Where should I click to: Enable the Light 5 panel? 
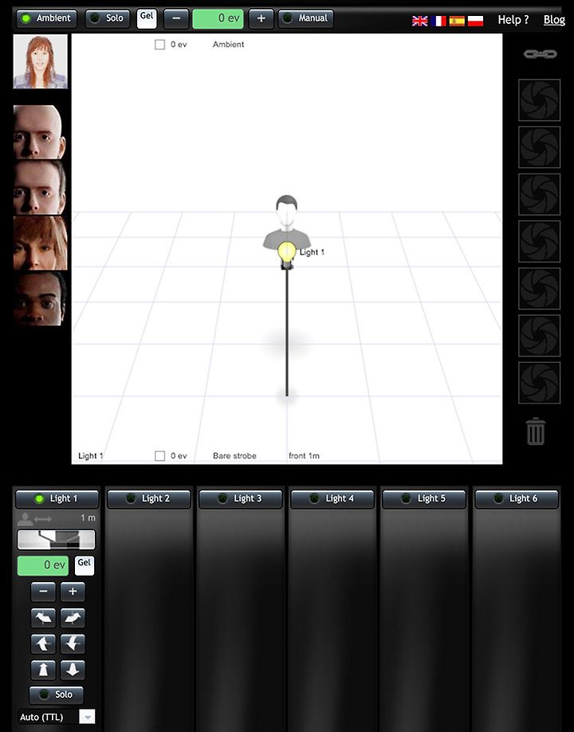coord(425,498)
